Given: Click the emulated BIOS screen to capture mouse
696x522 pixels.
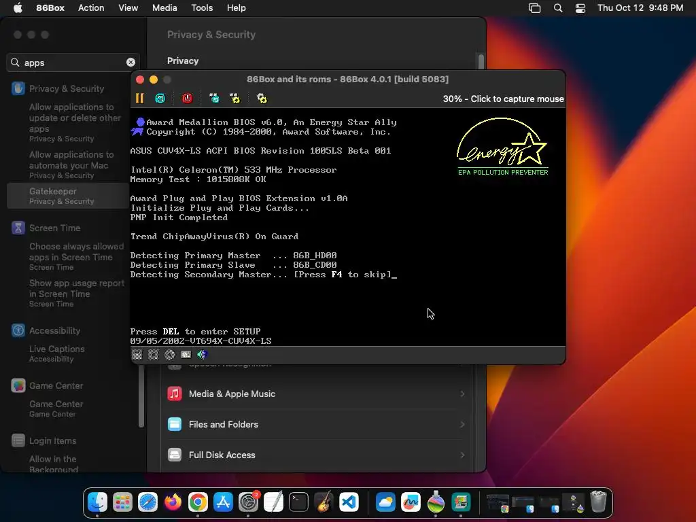Looking at the screenshot, I should pyautogui.click(x=348, y=227).
